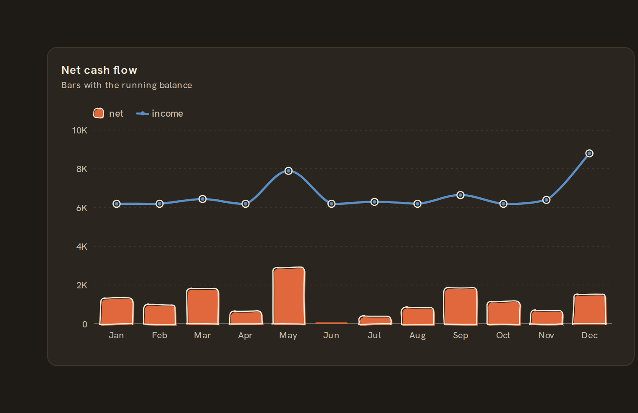
Task: Select the March net bar
Action: pos(203,306)
